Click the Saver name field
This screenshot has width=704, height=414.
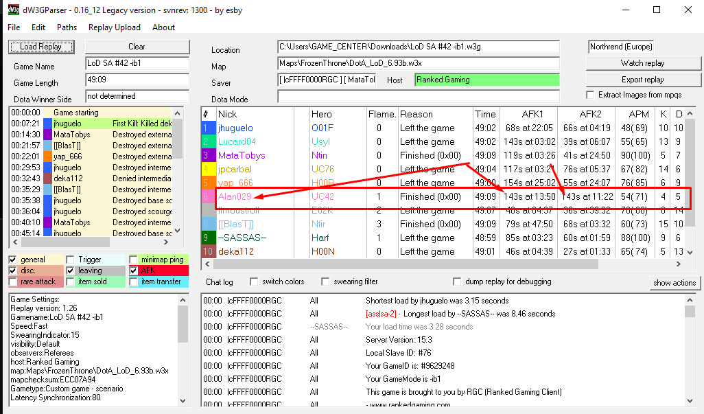click(327, 80)
